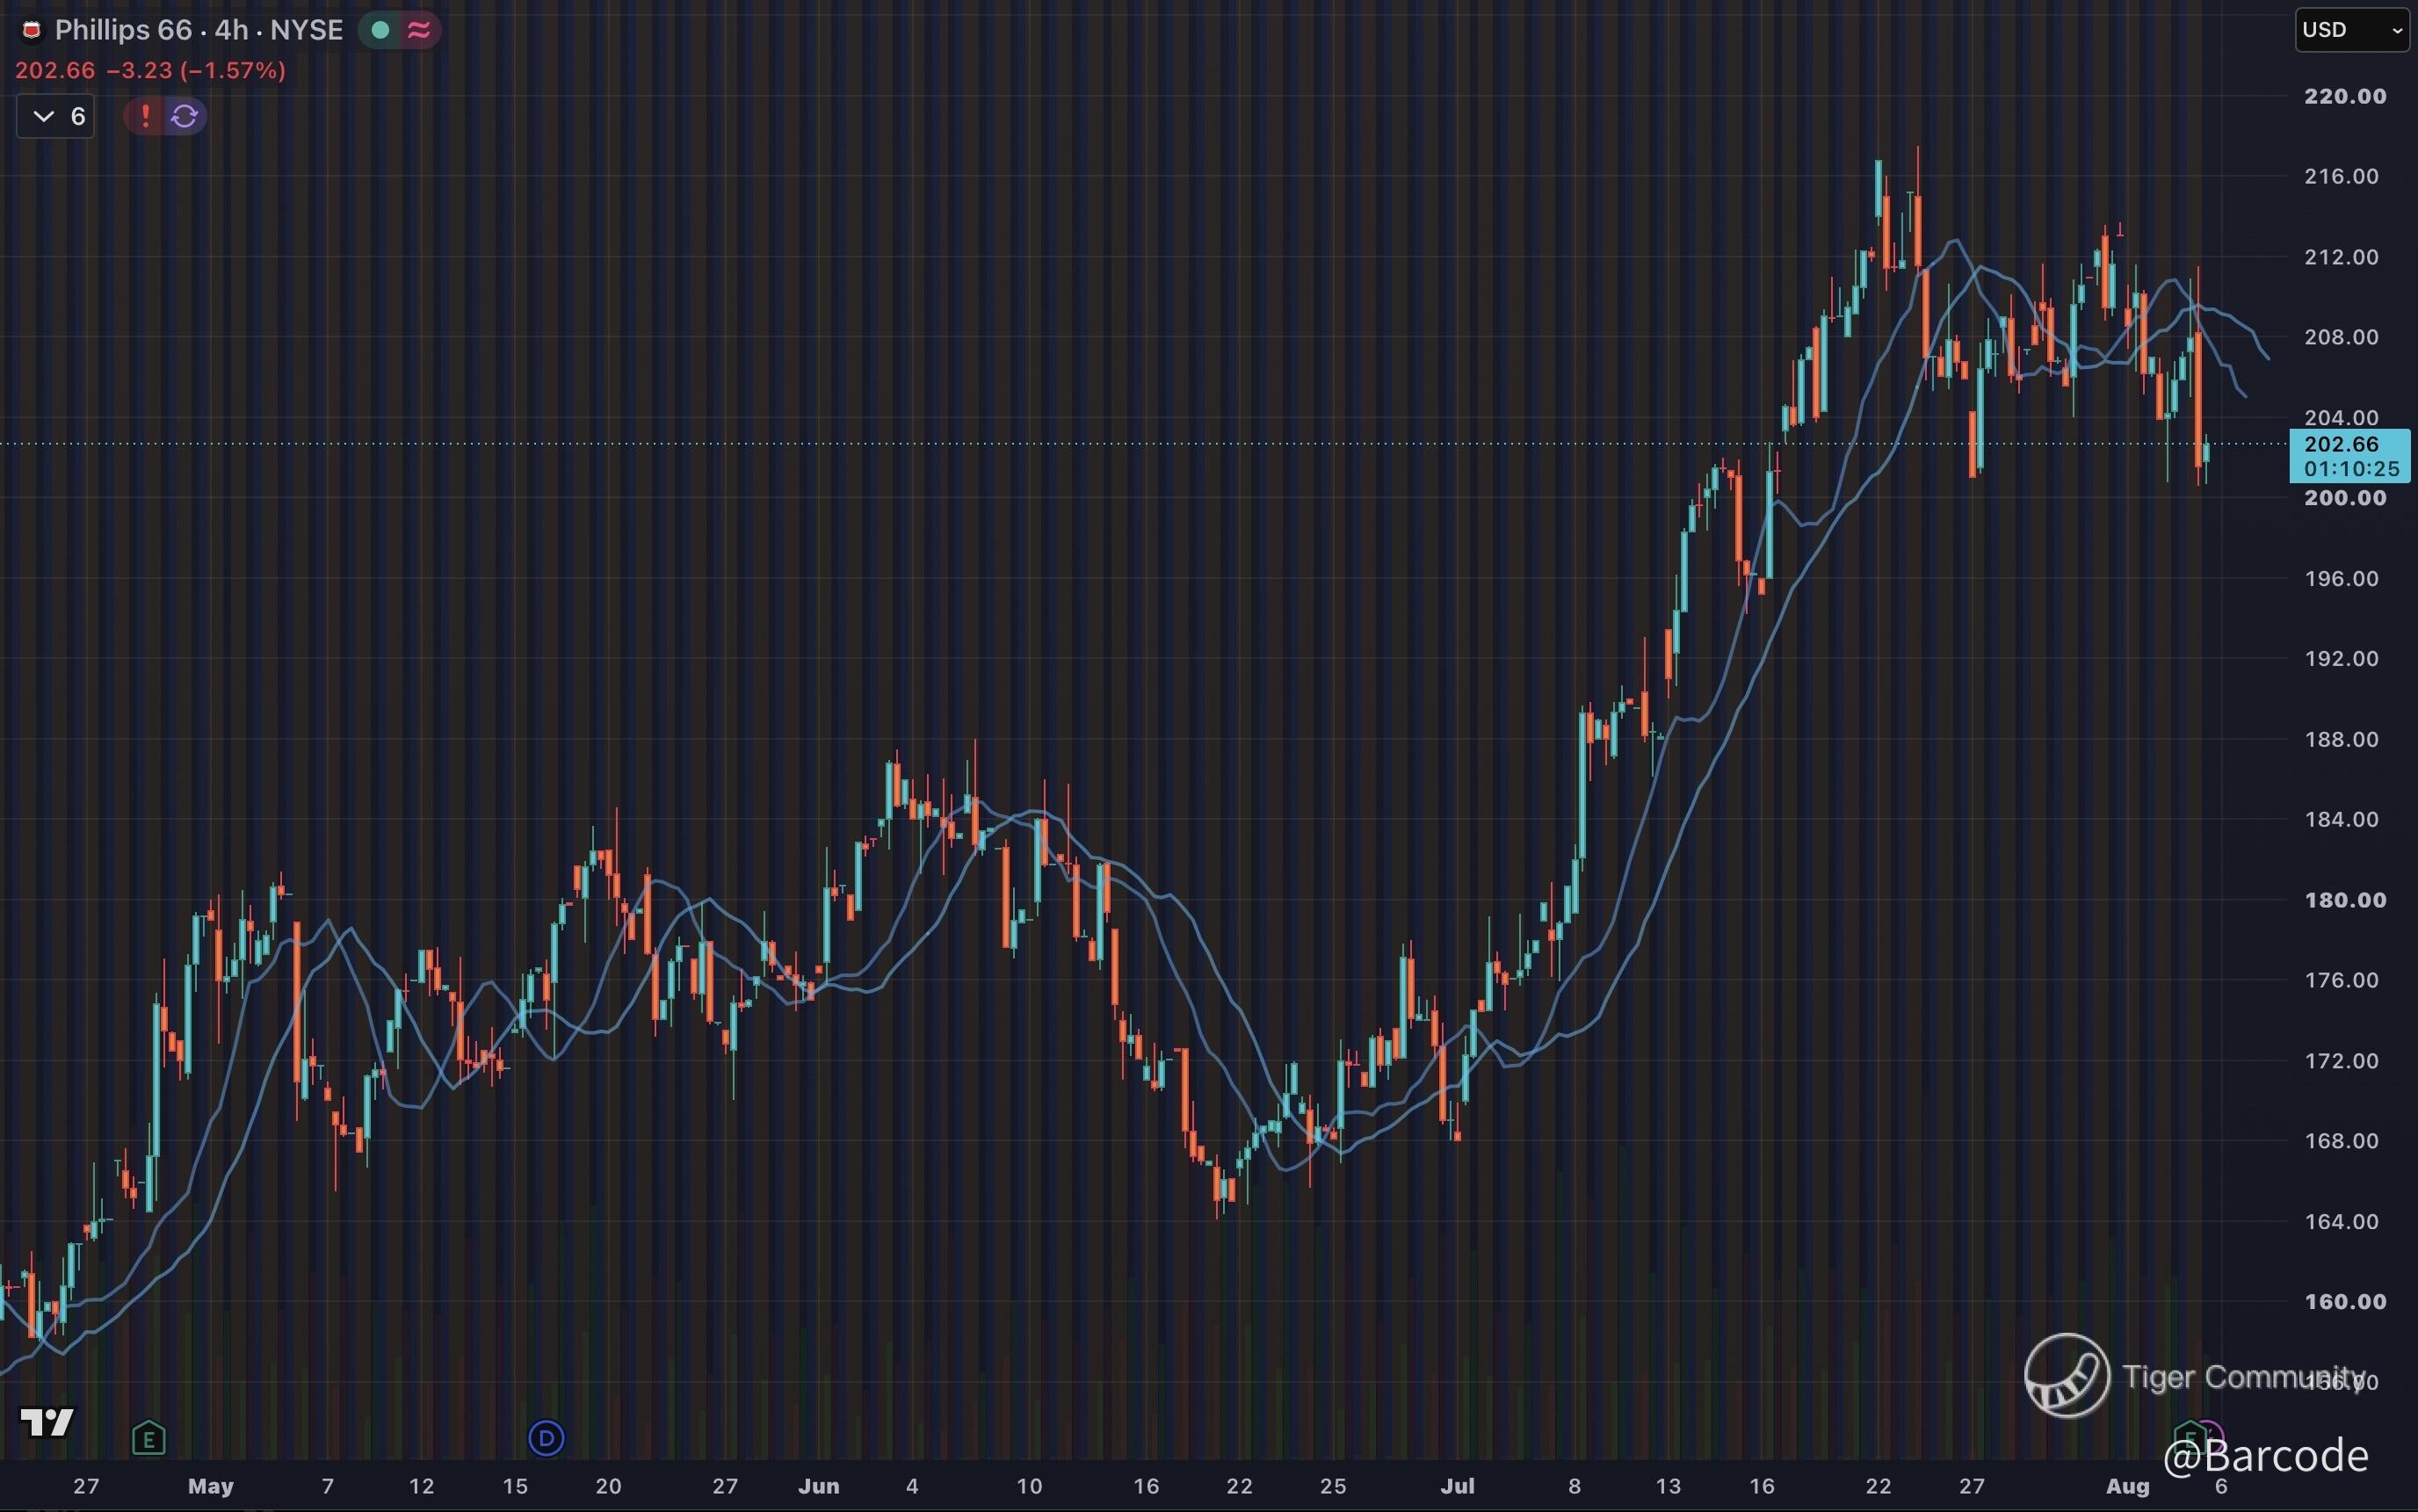The image size is (2418, 1512).
Task: Click the Jun label on time axis
Action: tap(818, 1486)
